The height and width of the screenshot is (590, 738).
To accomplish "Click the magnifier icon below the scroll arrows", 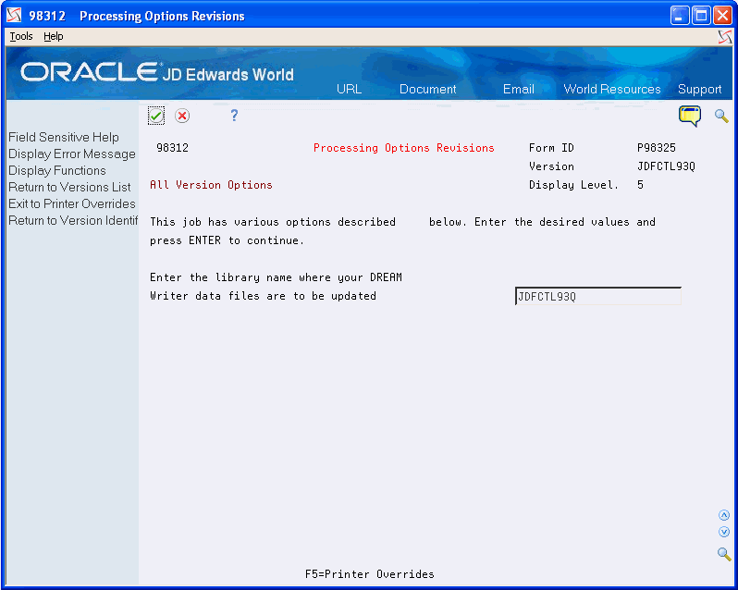I will click(724, 554).
